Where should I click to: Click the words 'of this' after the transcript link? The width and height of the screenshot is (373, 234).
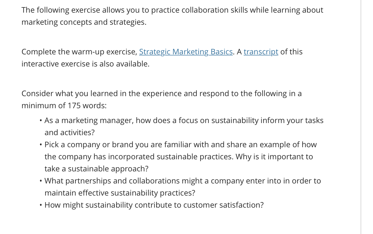click(291, 52)
